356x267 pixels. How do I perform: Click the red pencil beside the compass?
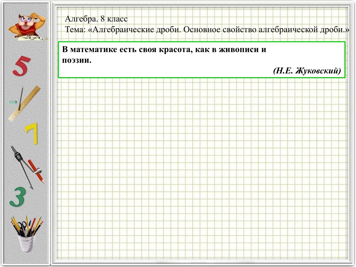pyautogui.click(x=36, y=171)
